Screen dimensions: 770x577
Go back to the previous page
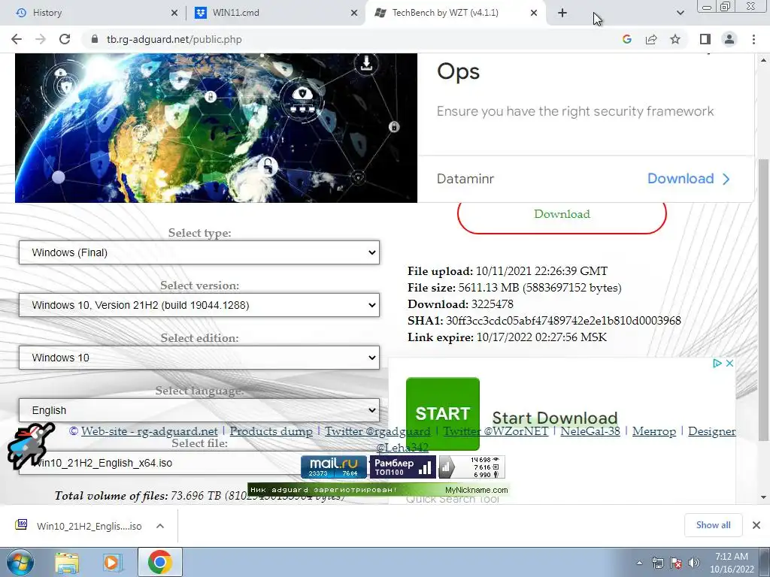[17, 39]
